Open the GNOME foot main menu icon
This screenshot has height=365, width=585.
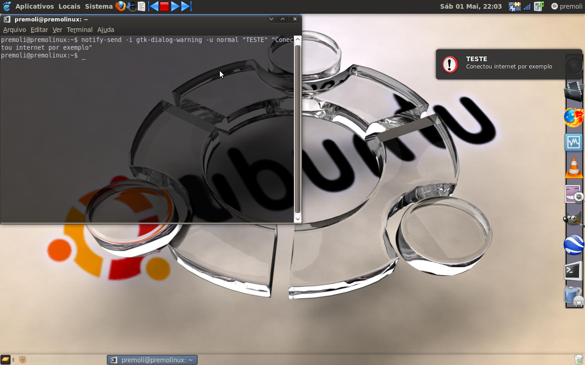point(7,6)
